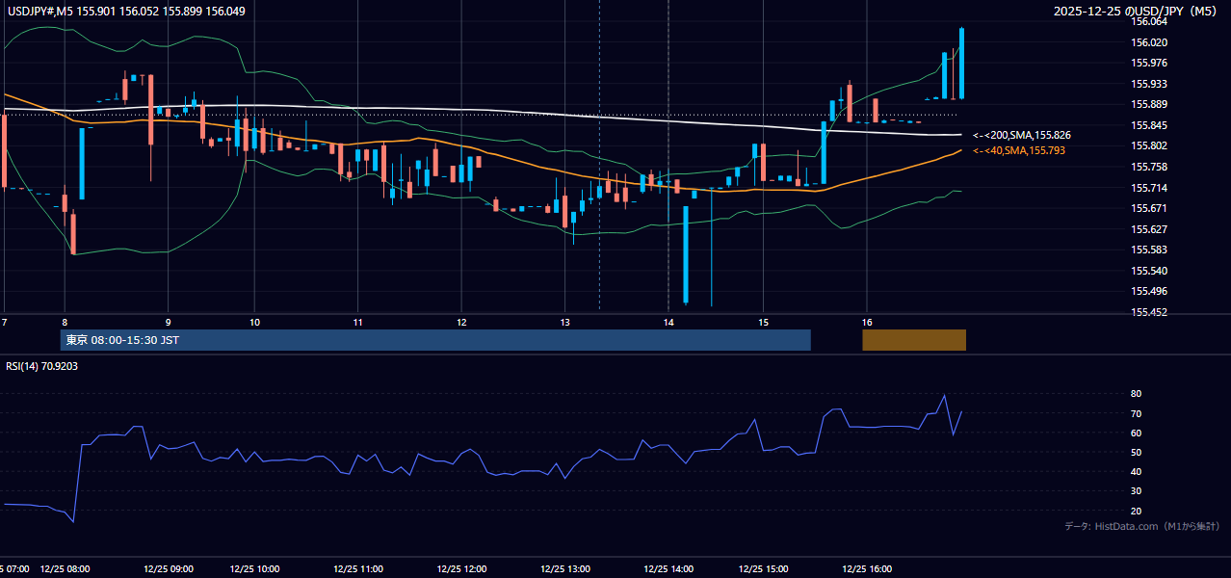Click hour label 10 under price chart
The image size is (1231, 578).
pos(254,322)
